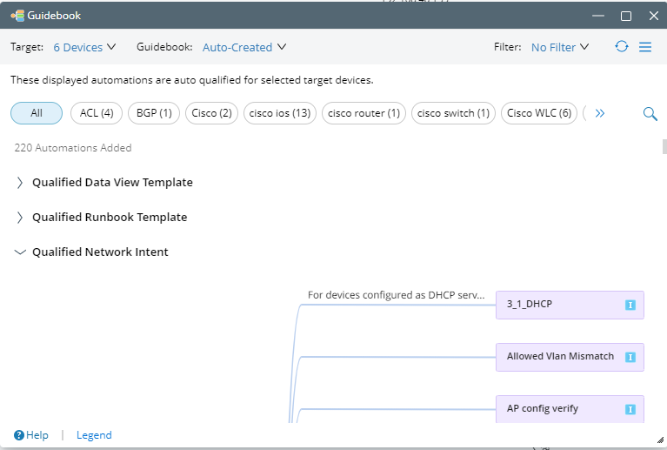Select the cisco ios (13) tag
Screen dimensions: 667x450
tap(279, 113)
